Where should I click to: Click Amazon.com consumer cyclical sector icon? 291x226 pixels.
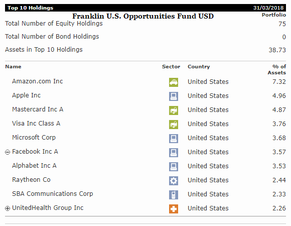pyautogui.click(x=174, y=82)
